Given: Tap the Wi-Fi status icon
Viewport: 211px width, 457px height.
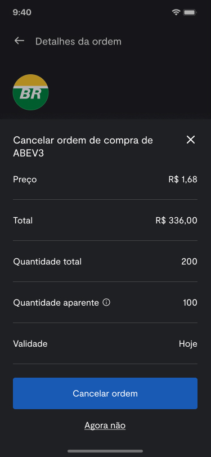Looking at the screenshot, I should pyautogui.click(x=176, y=12).
